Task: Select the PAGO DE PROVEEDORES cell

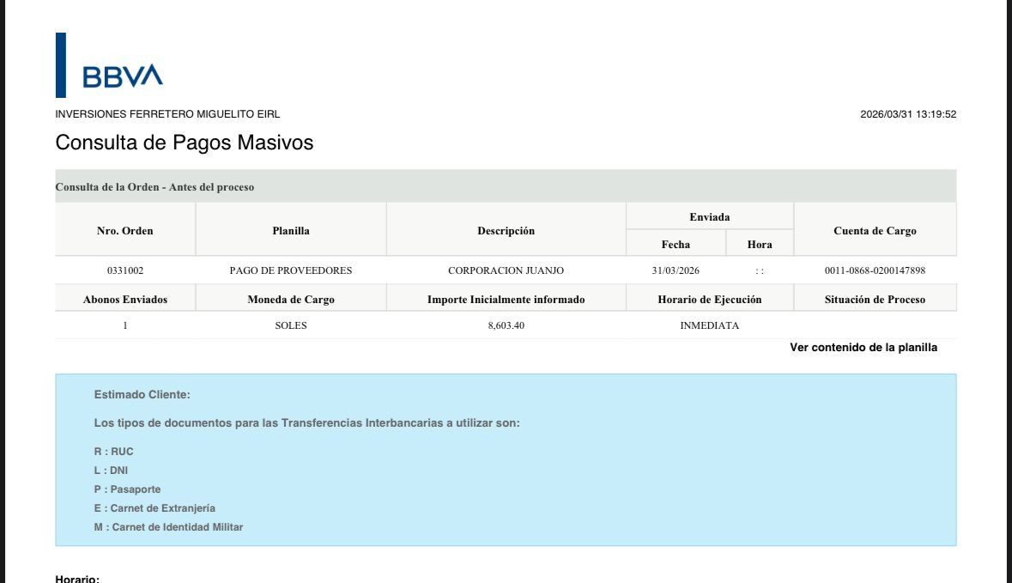Action: [x=291, y=270]
